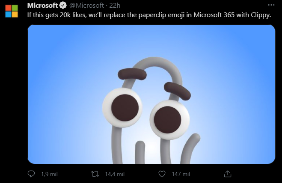Click the 14,4 mil retweet count
The image size is (282, 183).
tap(115, 174)
